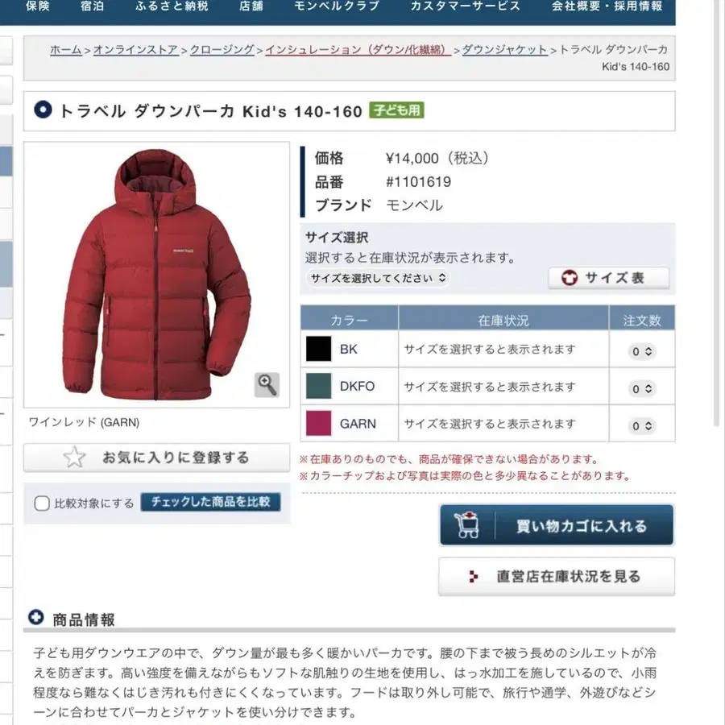Click the shirt icon beside サイズ表
The width and height of the screenshot is (725, 725).
[570, 278]
